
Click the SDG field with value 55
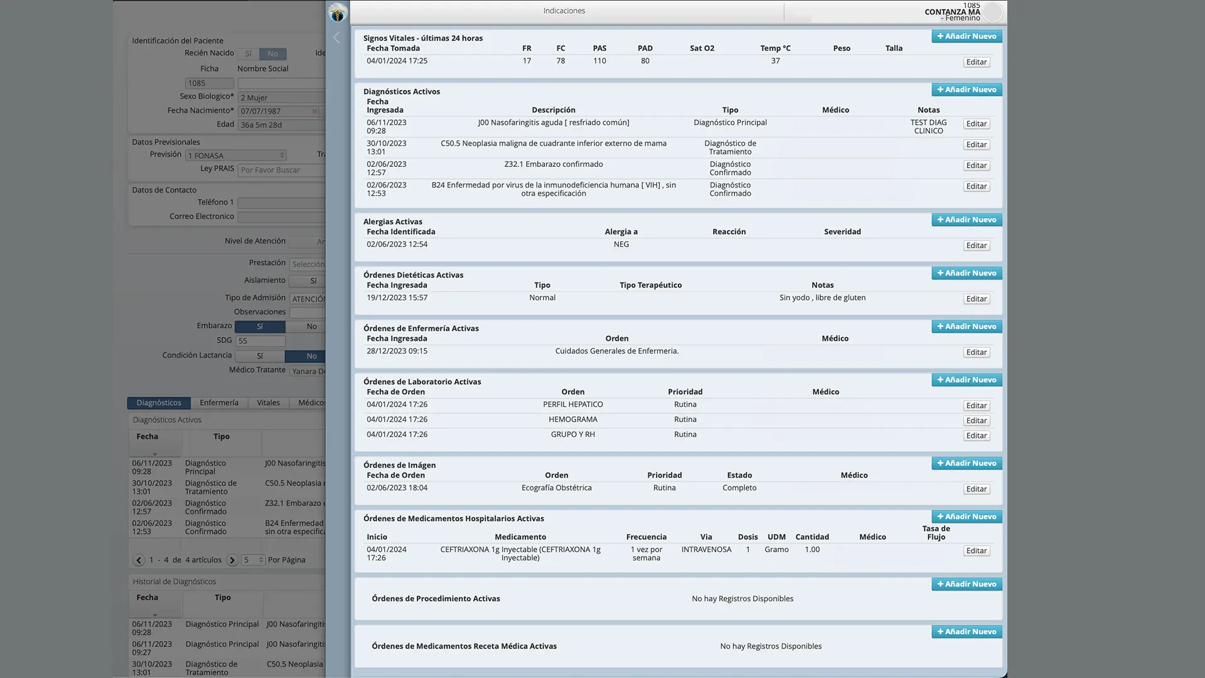point(260,341)
